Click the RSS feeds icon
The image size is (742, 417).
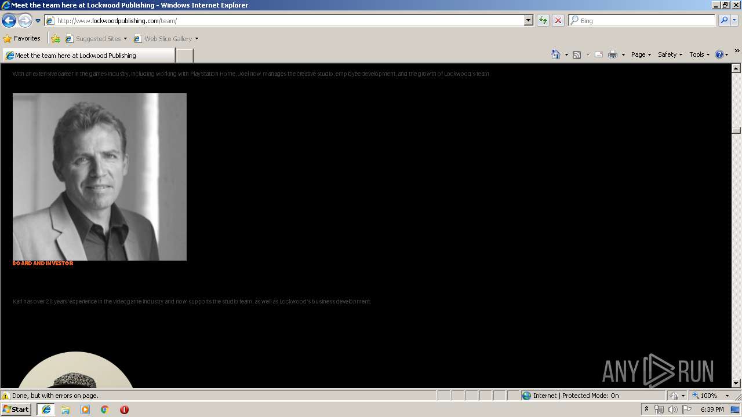(577, 54)
